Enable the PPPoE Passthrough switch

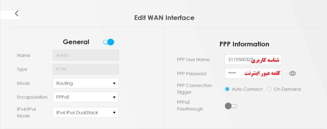point(231,106)
